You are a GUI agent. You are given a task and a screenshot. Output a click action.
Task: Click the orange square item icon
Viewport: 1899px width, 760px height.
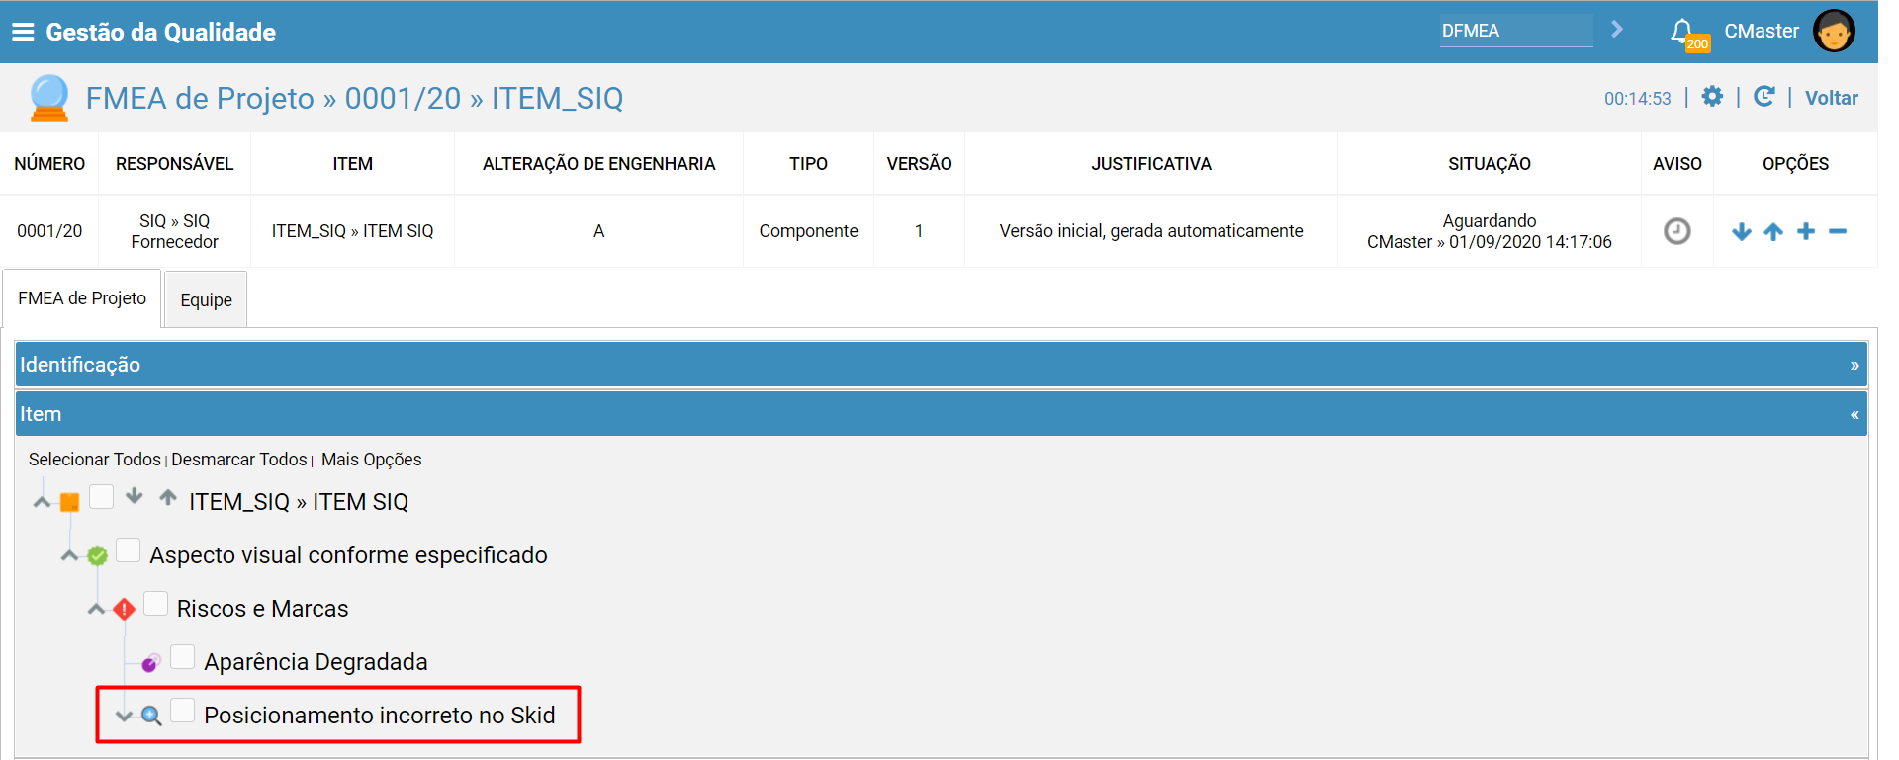pyautogui.click(x=69, y=502)
